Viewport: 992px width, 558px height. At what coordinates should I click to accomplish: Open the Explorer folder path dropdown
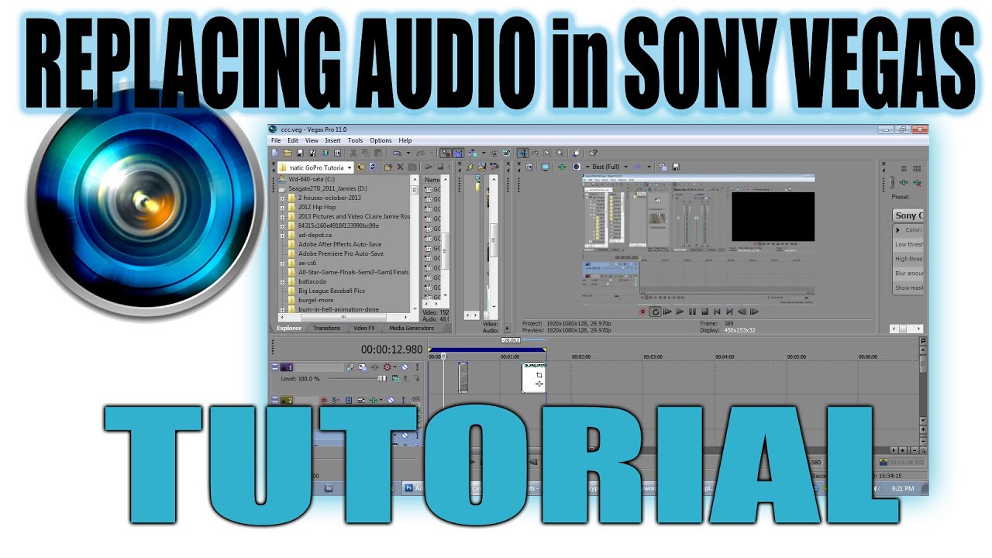pos(350,167)
